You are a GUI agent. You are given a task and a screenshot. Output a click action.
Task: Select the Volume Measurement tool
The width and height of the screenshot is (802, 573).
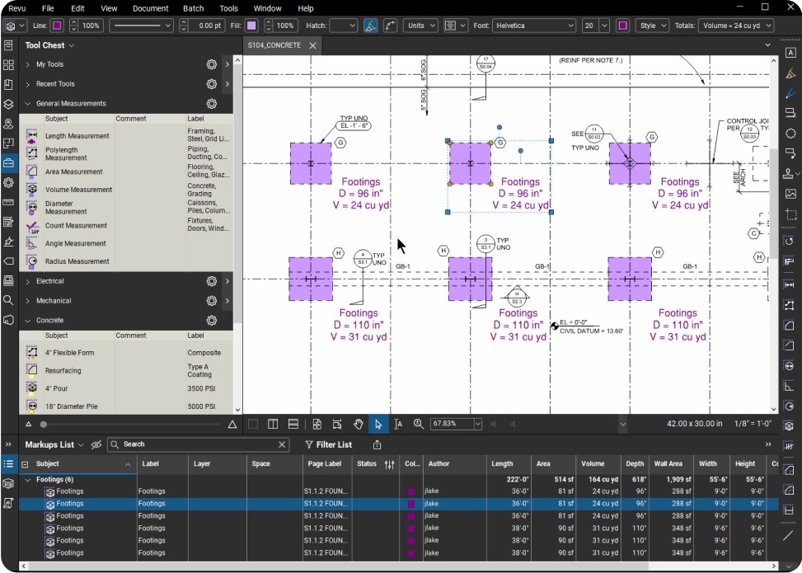coord(77,189)
